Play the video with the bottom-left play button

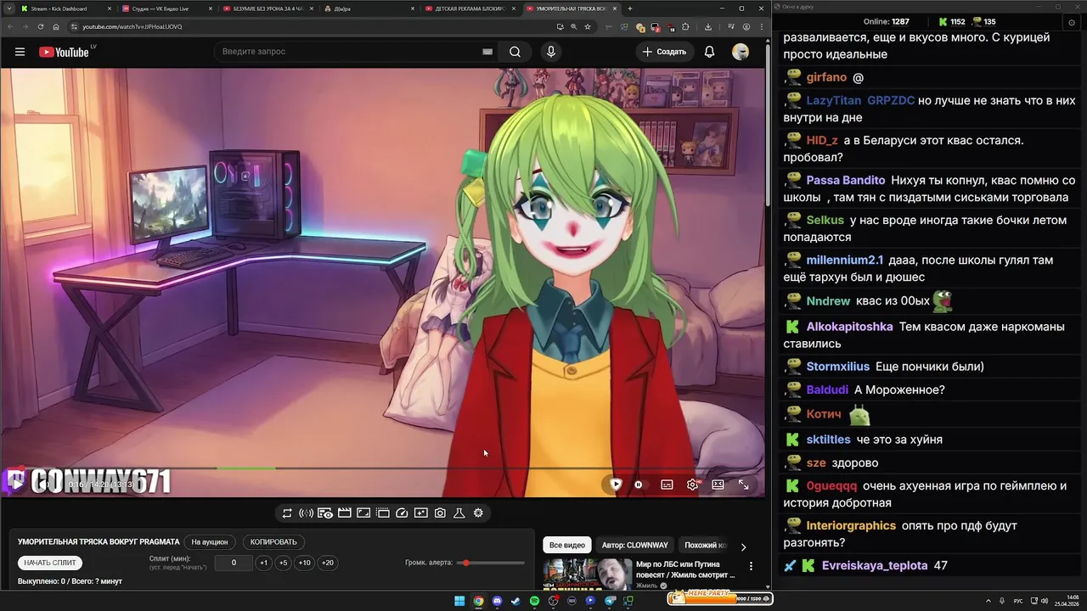pos(15,483)
